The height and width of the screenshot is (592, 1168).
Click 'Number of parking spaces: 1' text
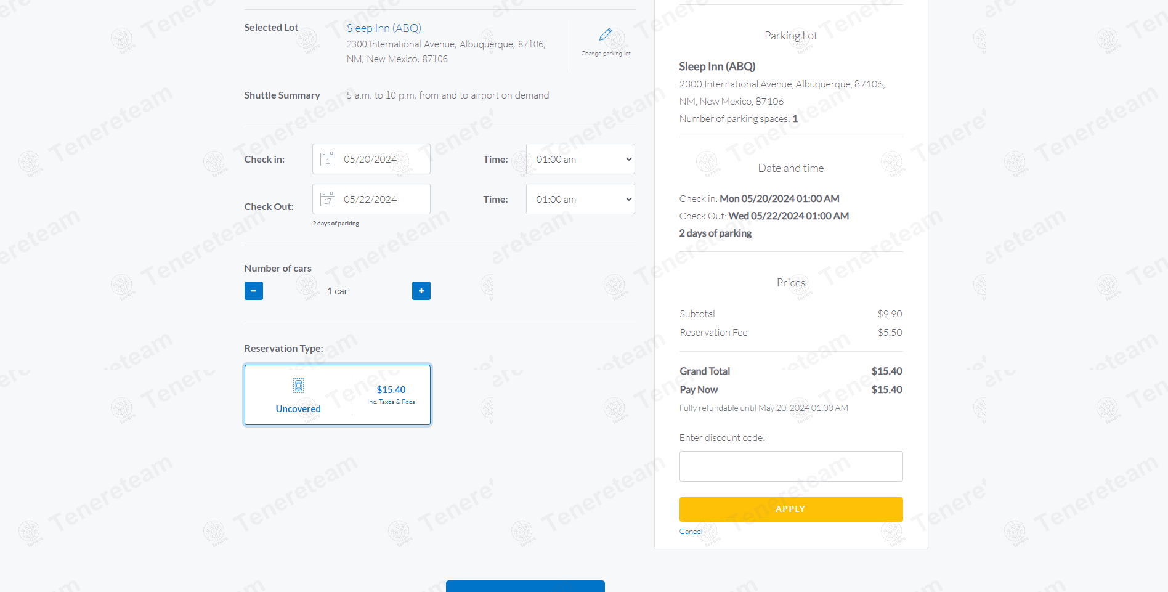click(739, 119)
